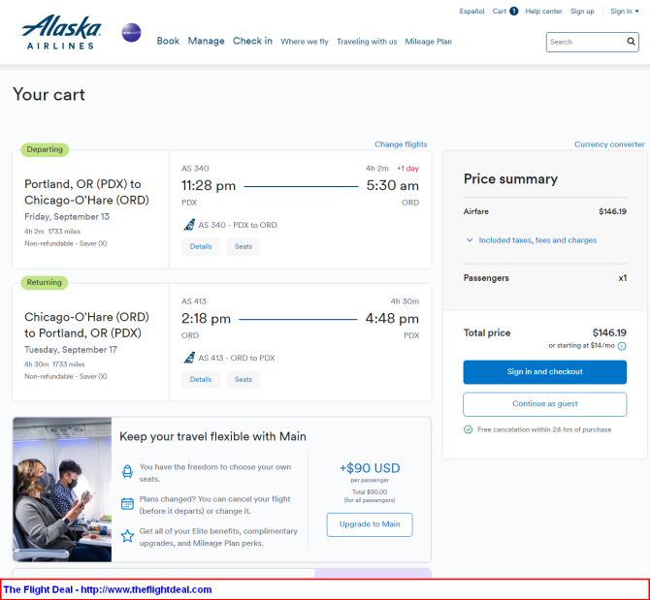Open the Currency converter
650x600 pixels.
point(609,144)
